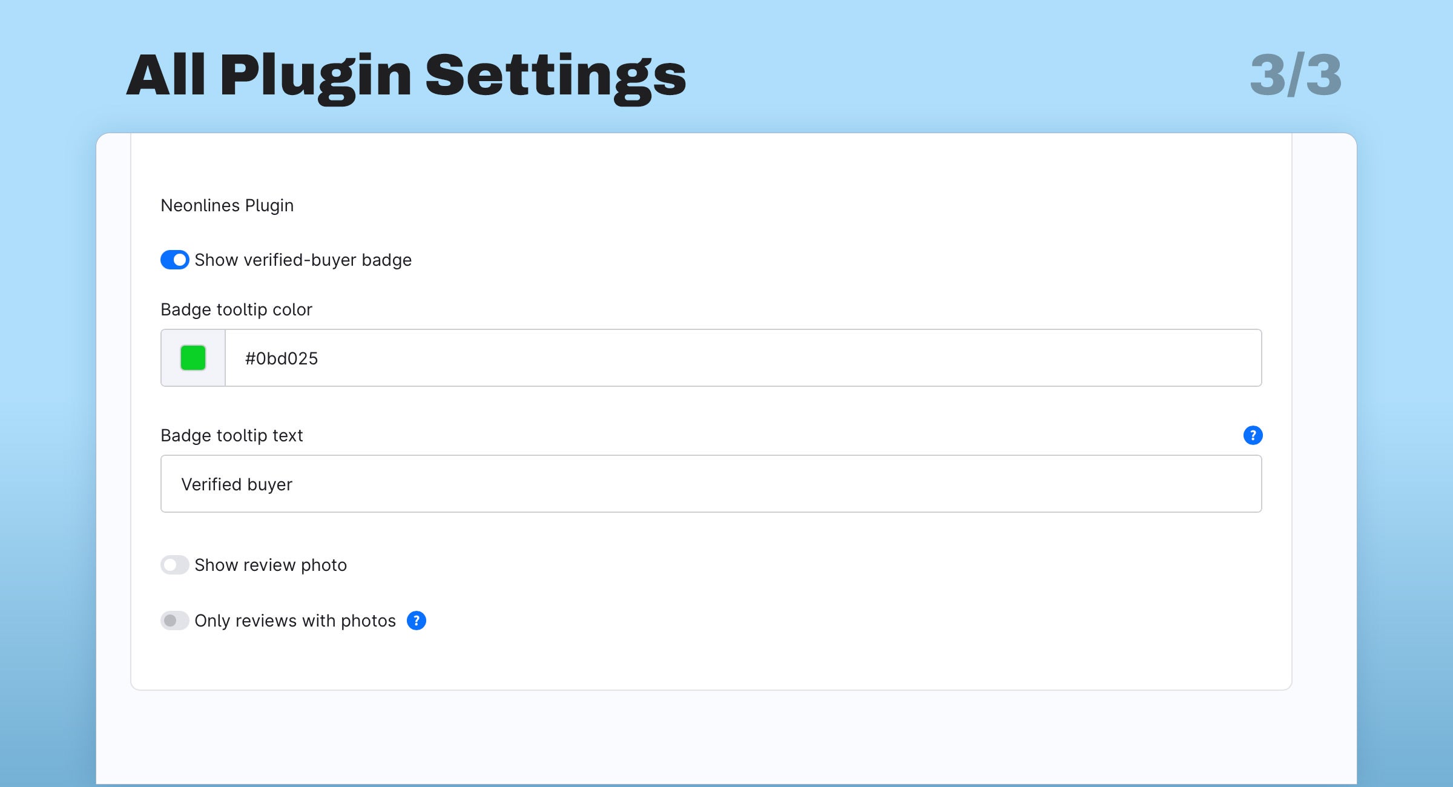Click the 3/3 page indicator
This screenshot has width=1453, height=787.
pyautogui.click(x=1296, y=75)
